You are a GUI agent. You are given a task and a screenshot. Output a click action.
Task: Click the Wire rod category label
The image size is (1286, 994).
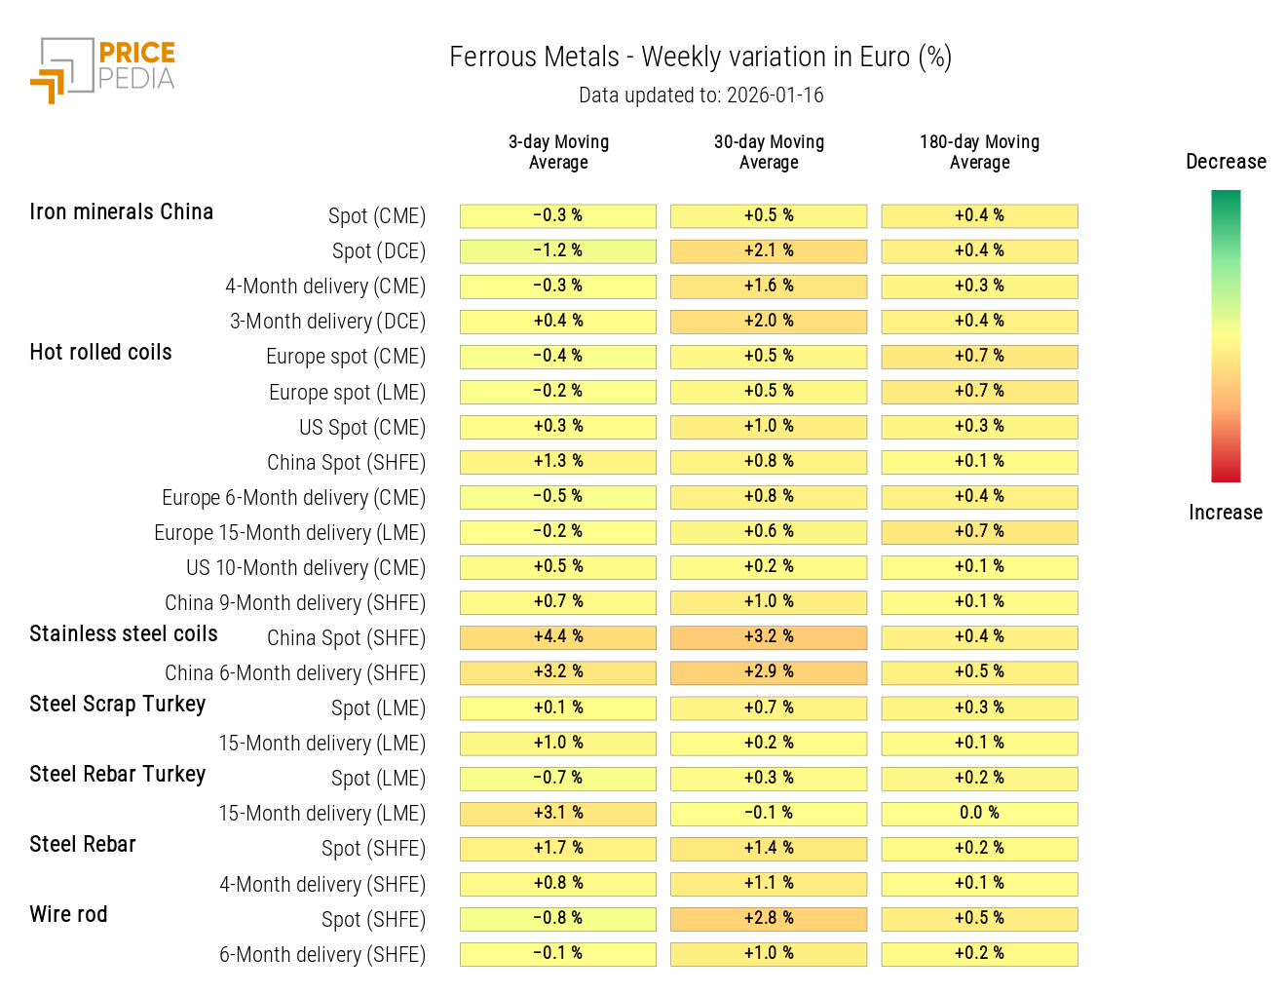click(x=68, y=915)
